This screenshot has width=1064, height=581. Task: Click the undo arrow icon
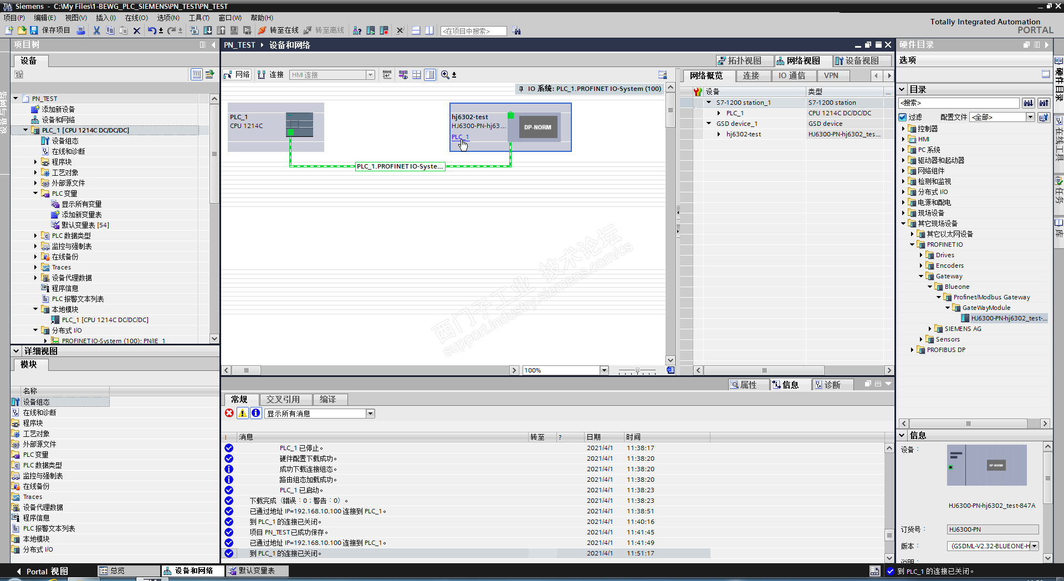coord(151,30)
